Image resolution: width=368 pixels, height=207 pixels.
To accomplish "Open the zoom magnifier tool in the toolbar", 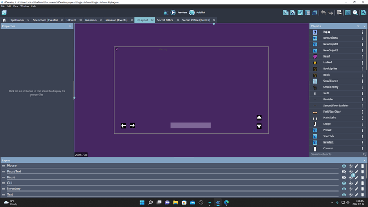I will (355, 13).
